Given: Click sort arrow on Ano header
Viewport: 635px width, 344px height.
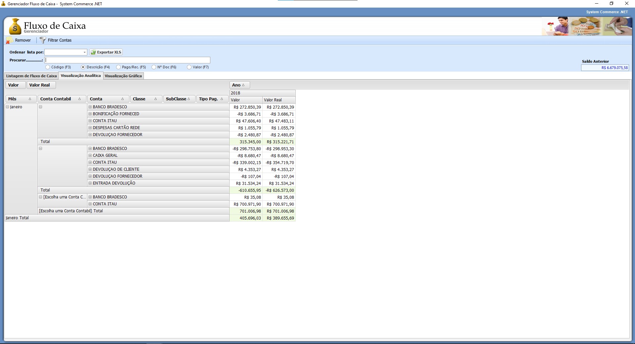Looking at the screenshot, I should [243, 85].
